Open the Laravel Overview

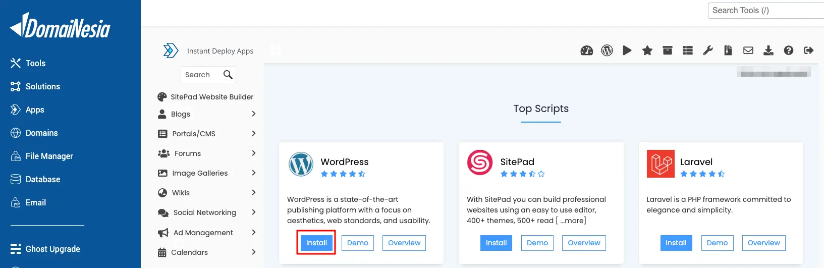tap(763, 243)
